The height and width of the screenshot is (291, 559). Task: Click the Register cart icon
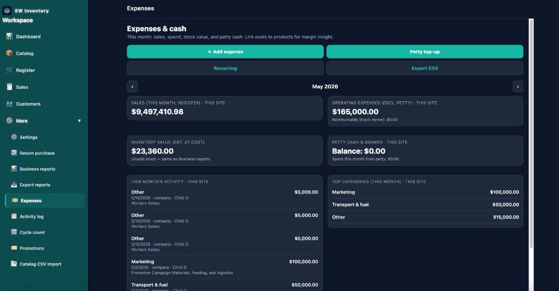[x=9, y=70]
